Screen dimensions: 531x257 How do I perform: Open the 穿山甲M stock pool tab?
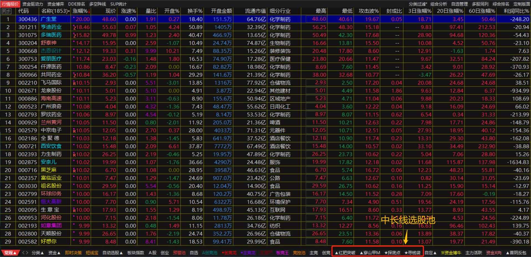[x=370, y=253]
